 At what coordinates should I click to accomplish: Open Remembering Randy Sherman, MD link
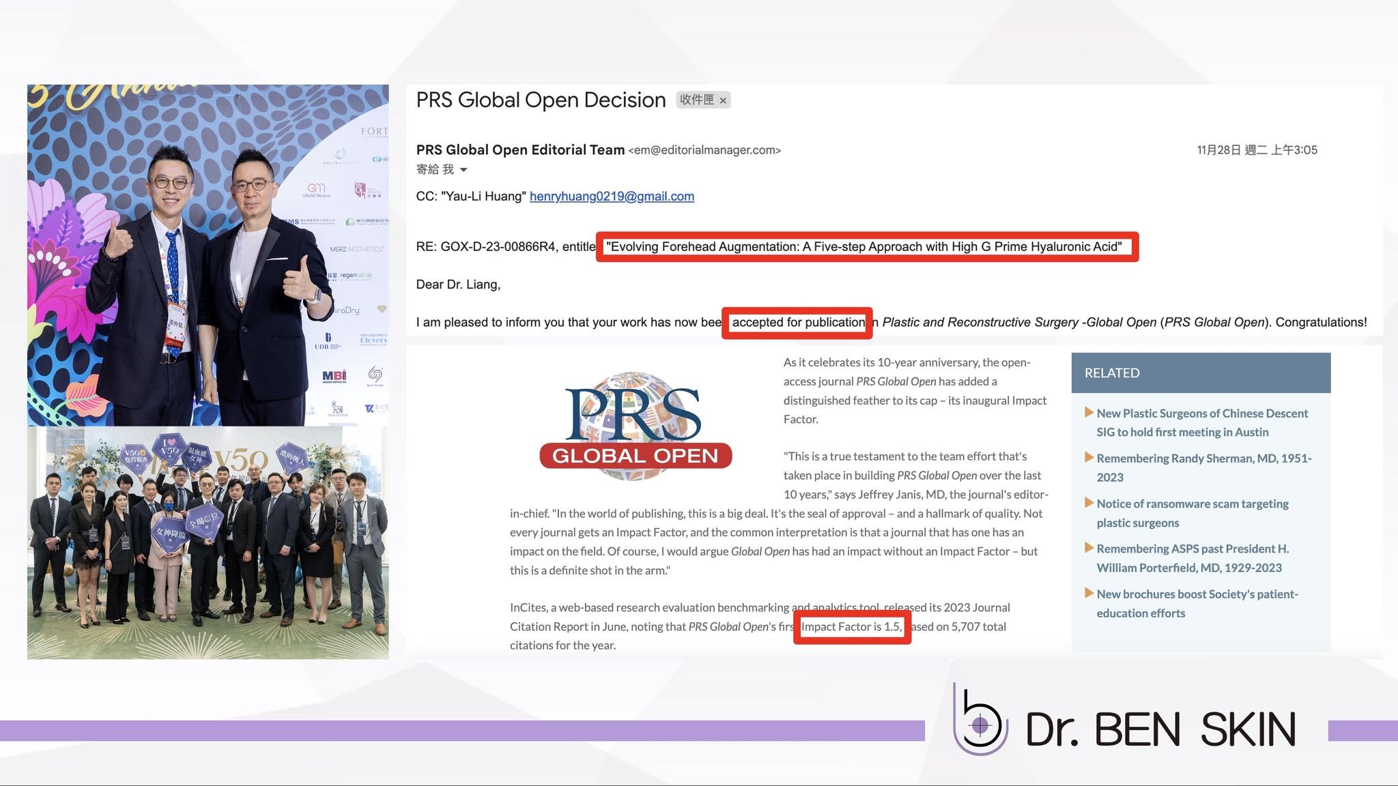pos(1204,467)
